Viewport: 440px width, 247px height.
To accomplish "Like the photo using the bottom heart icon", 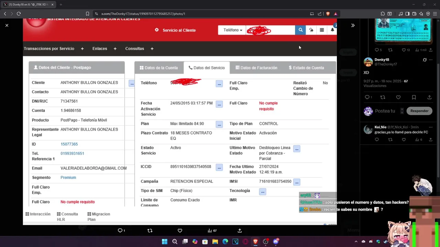I will click(x=180, y=231).
